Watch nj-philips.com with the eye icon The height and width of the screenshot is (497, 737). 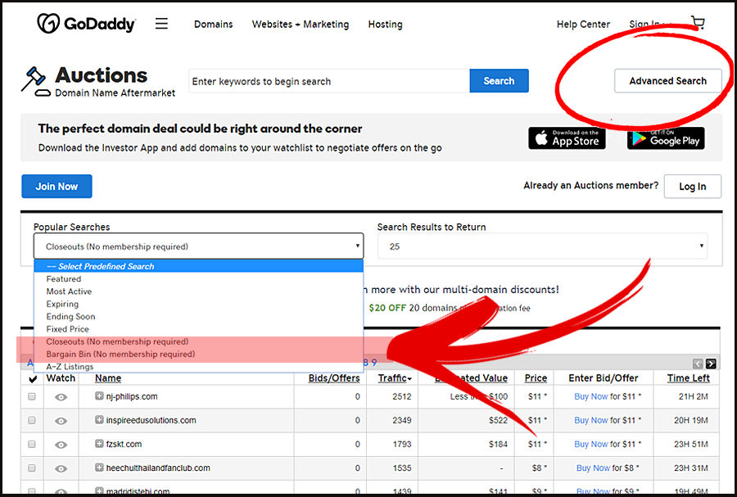point(61,397)
